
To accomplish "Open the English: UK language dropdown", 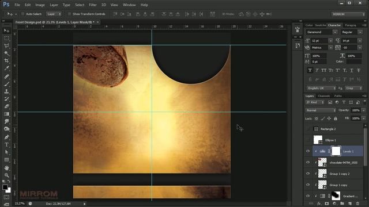I will [321, 88].
